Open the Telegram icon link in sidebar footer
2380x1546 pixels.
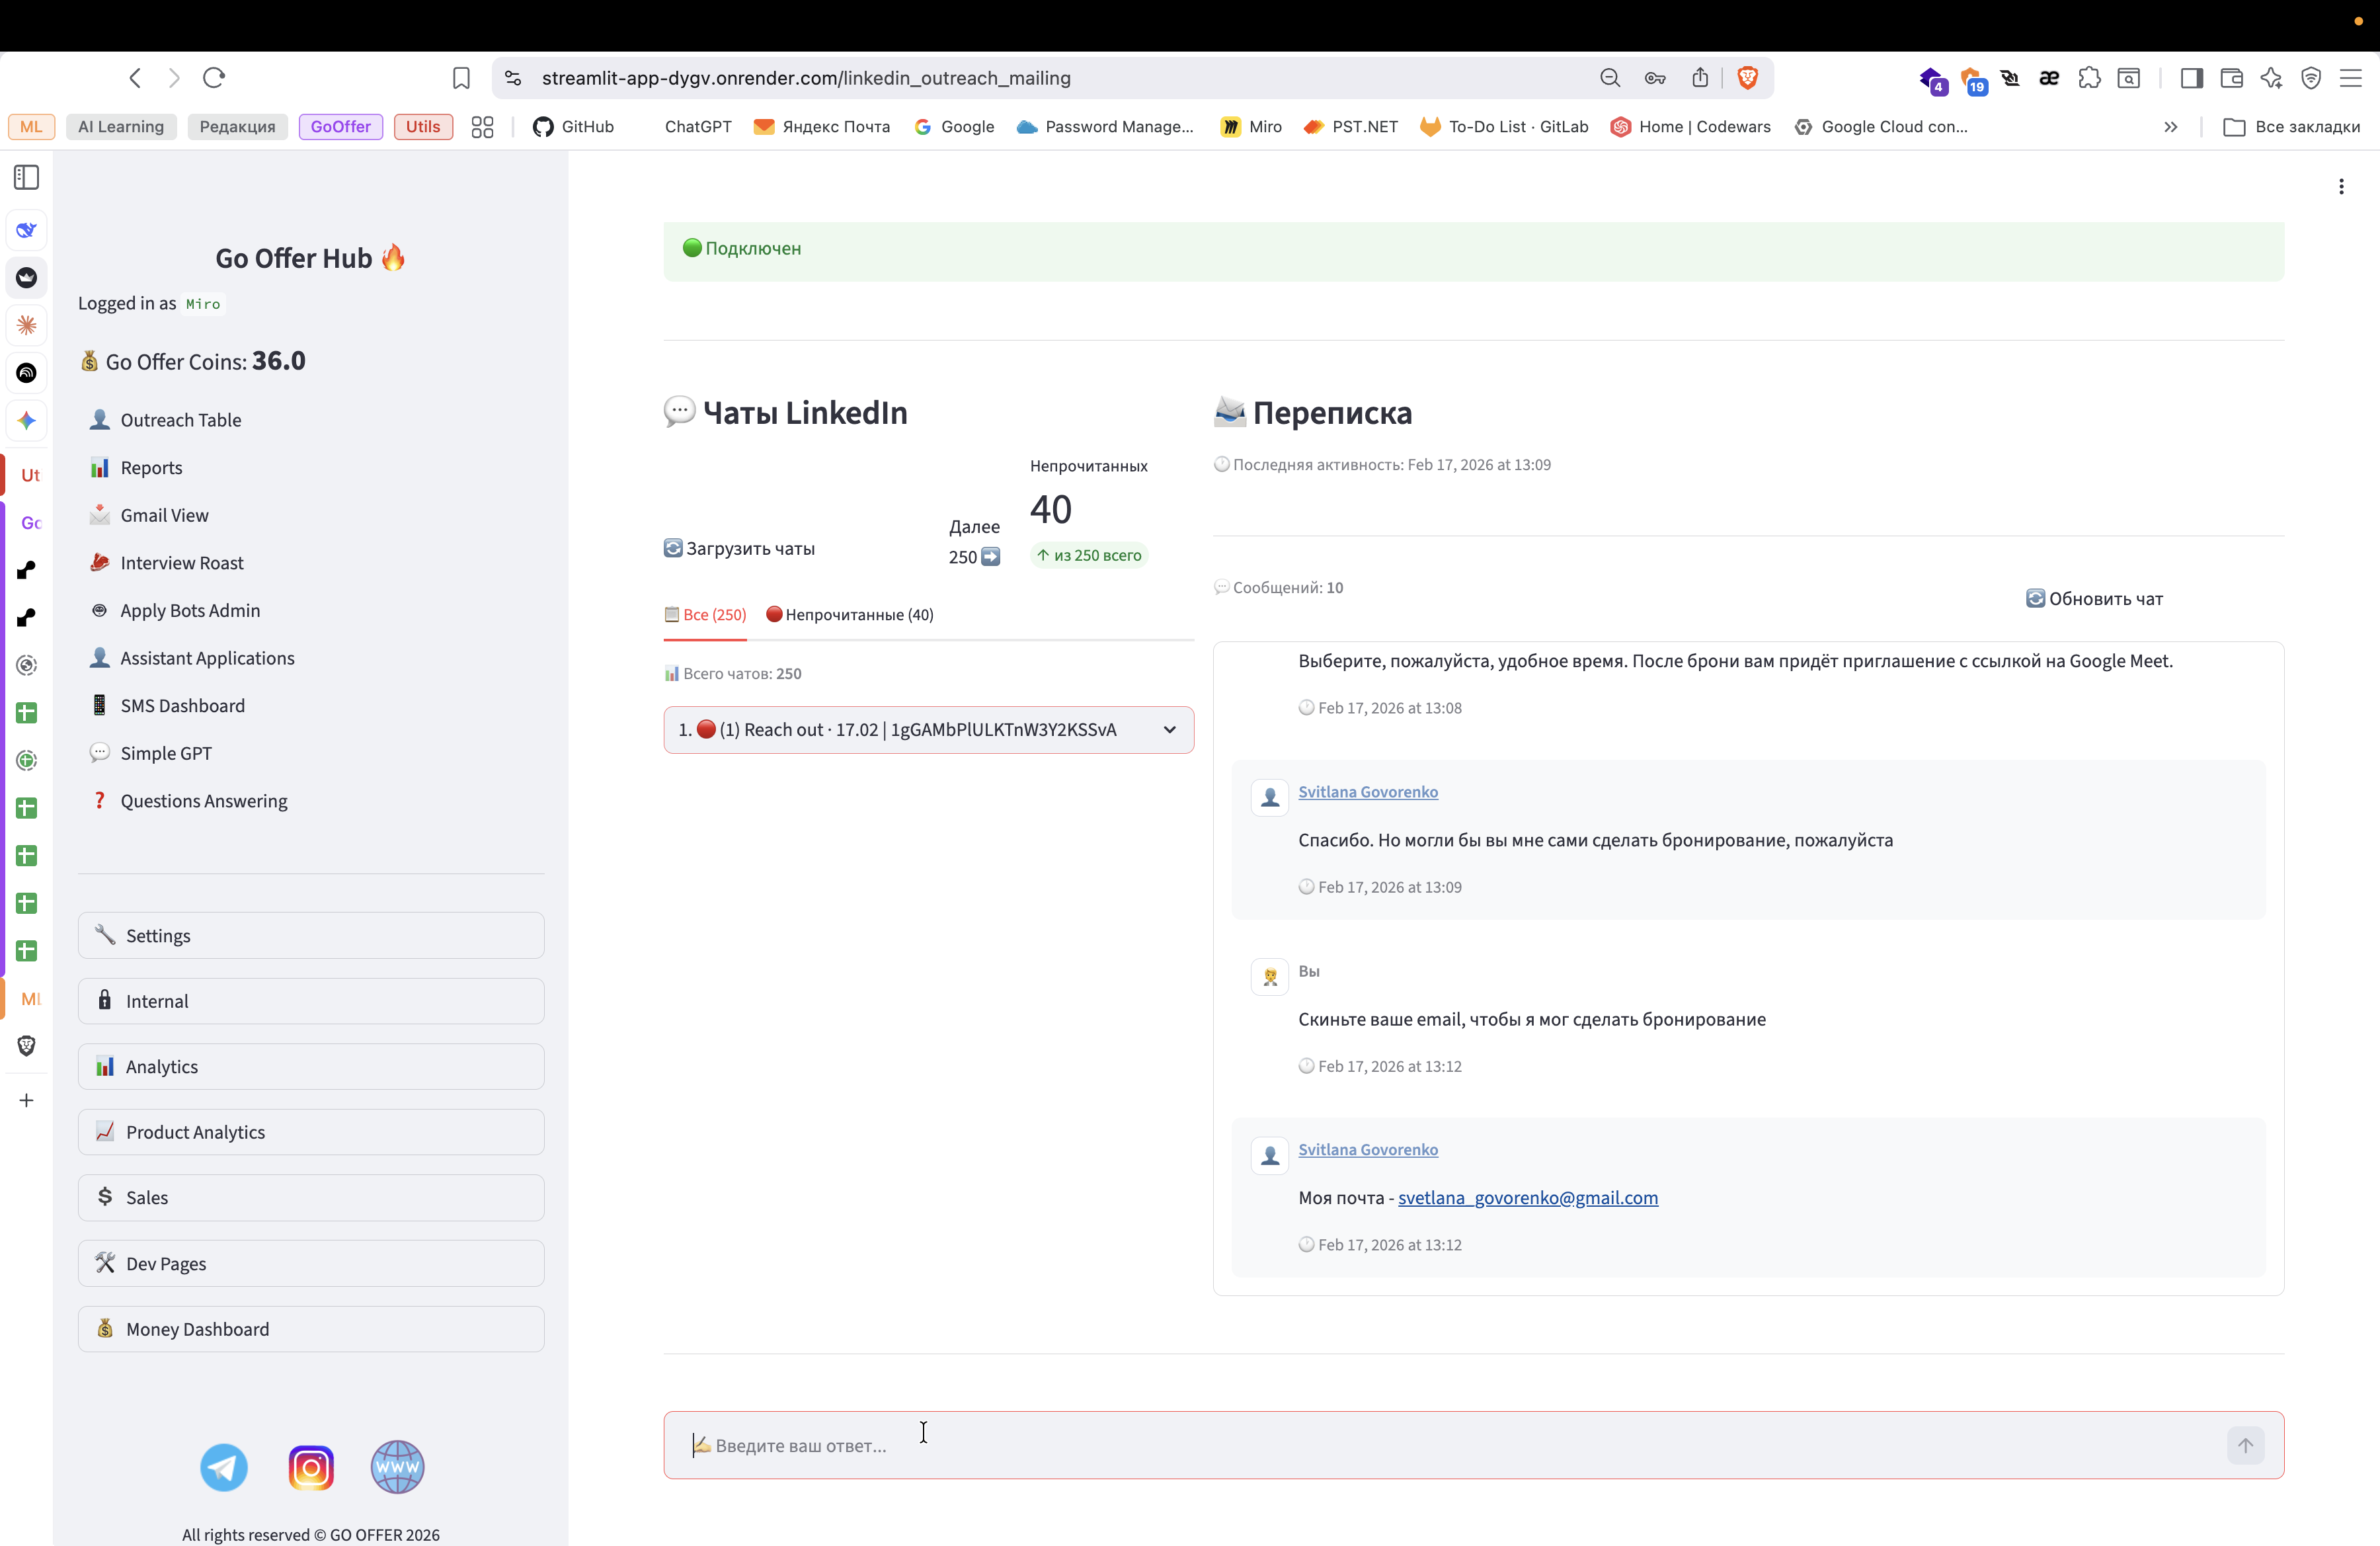pyautogui.click(x=223, y=1467)
